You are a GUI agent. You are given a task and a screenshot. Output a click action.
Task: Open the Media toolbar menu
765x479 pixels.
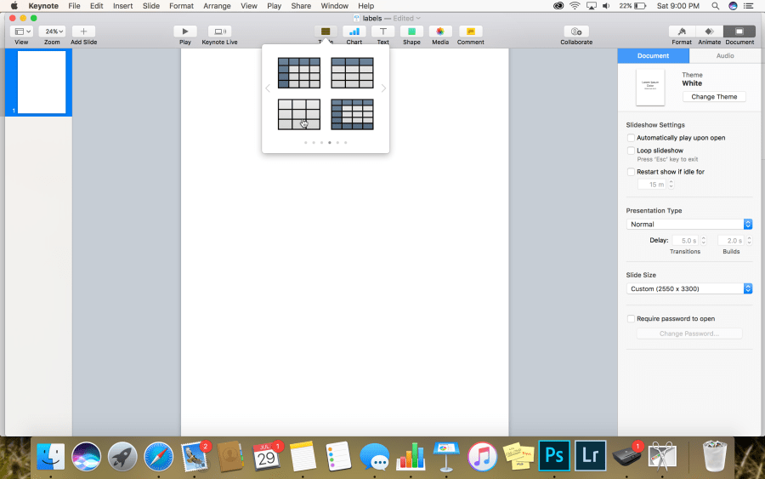440,31
